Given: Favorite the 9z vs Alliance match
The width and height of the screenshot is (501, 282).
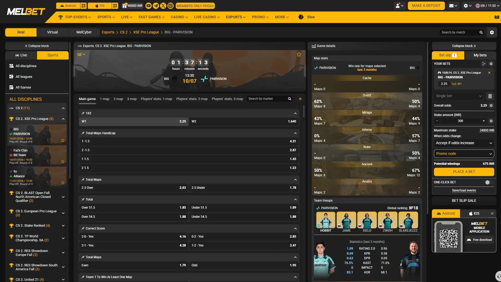Looking at the screenshot, I should tap(63, 183).
